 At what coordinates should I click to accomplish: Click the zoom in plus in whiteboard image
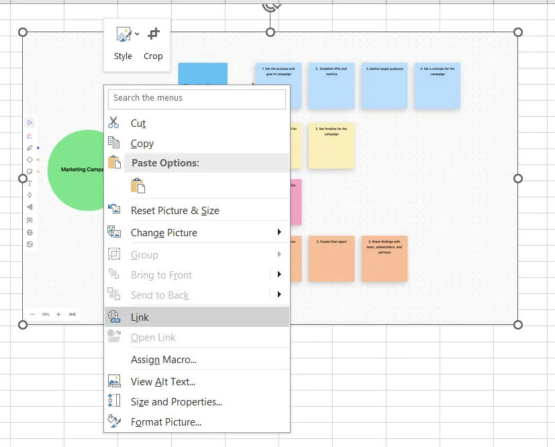click(58, 314)
